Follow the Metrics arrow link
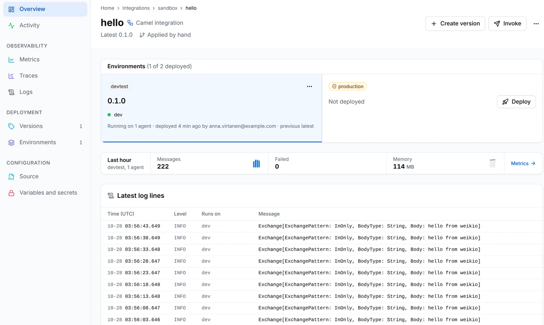 tap(523, 163)
